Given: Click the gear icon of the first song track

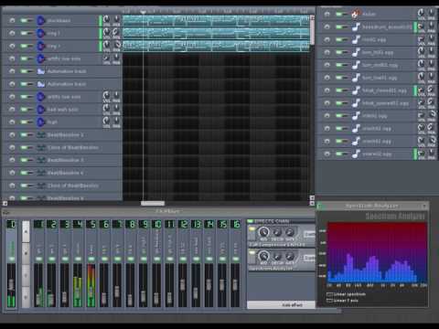Looking at the screenshot, I should (12, 20).
